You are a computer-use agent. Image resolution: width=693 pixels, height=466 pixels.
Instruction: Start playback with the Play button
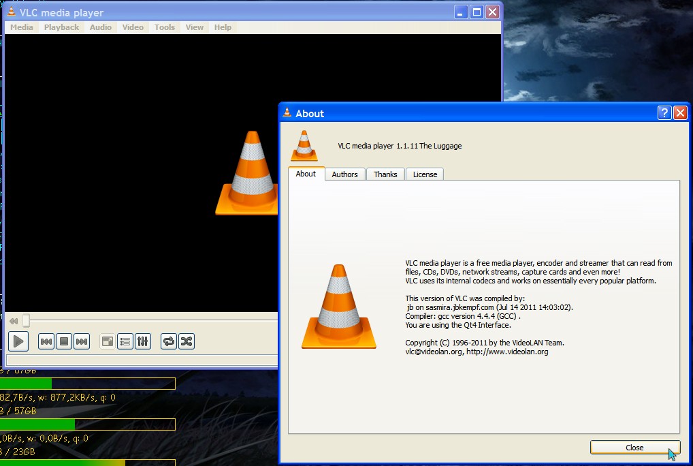[x=18, y=341]
